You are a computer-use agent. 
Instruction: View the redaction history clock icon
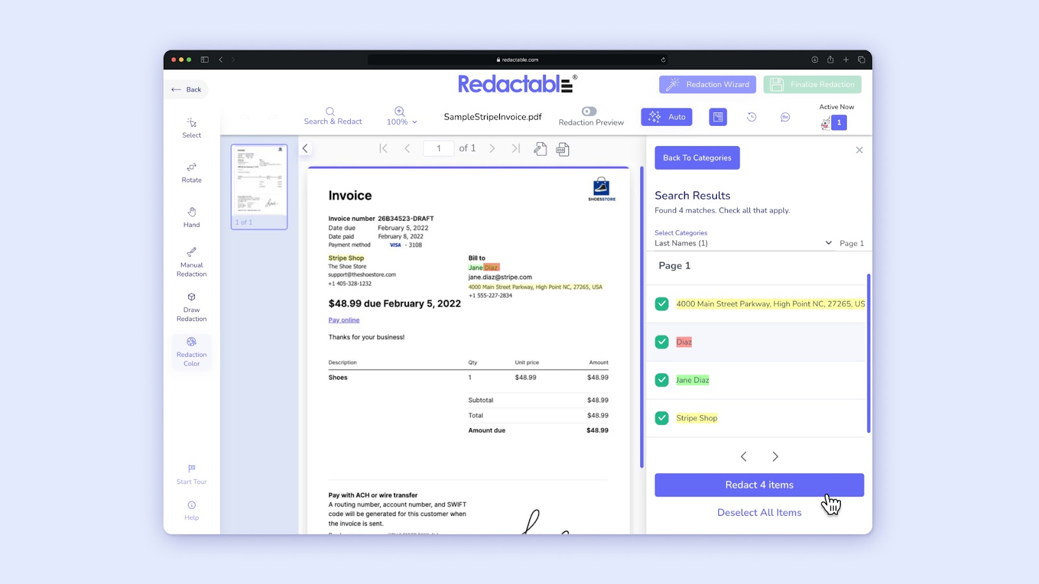pos(751,117)
